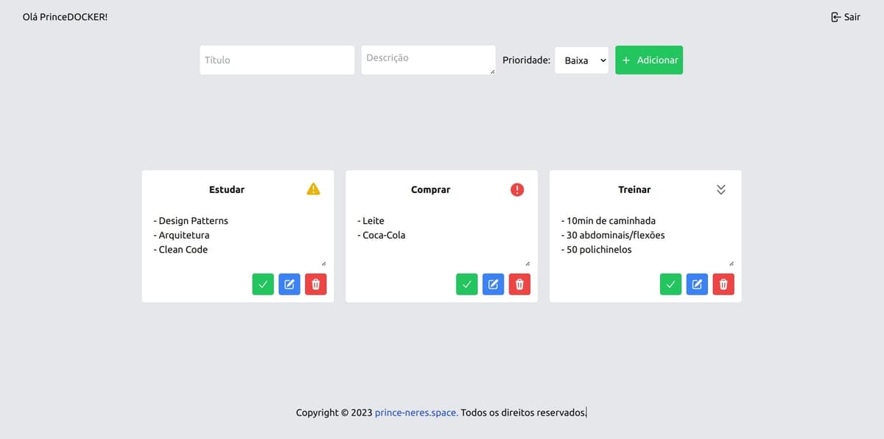Mark the Comprar task as complete
Viewport: 884px width, 439px height.
coord(467,284)
